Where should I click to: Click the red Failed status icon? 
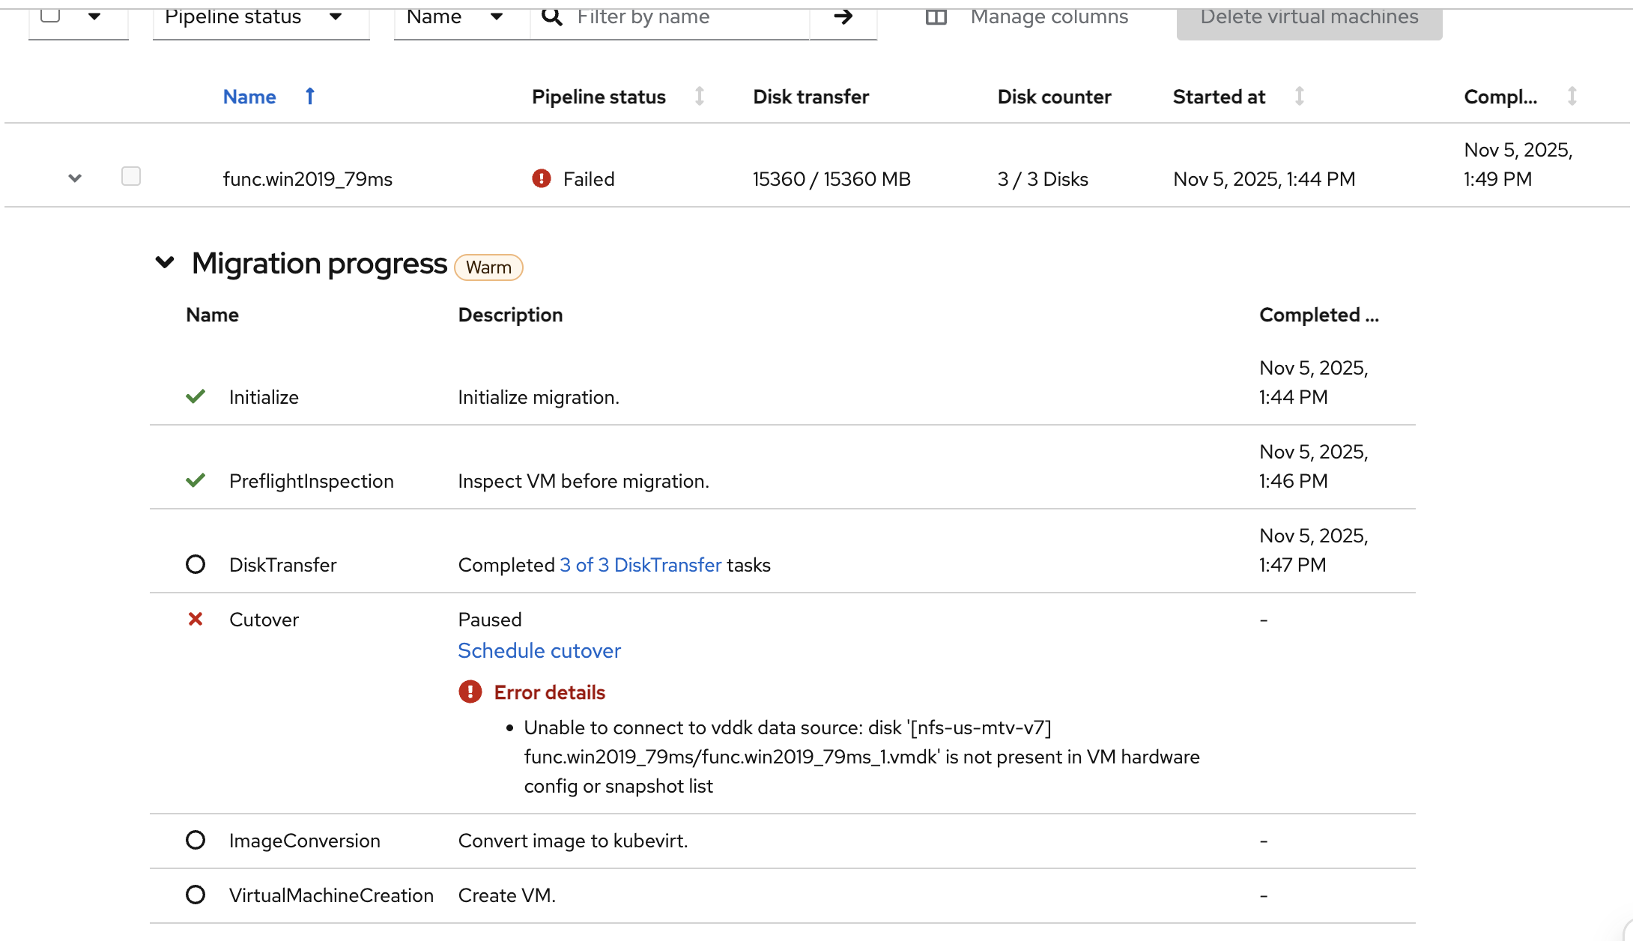[x=541, y=178]
